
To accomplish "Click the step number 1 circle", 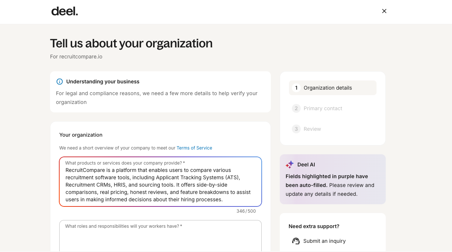I will click(296, 88).
